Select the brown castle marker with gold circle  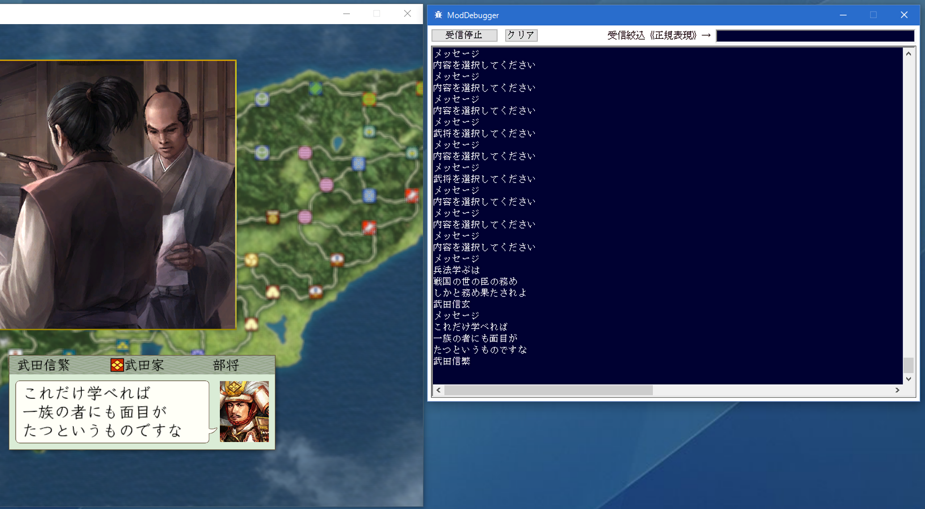click(273, 217)
